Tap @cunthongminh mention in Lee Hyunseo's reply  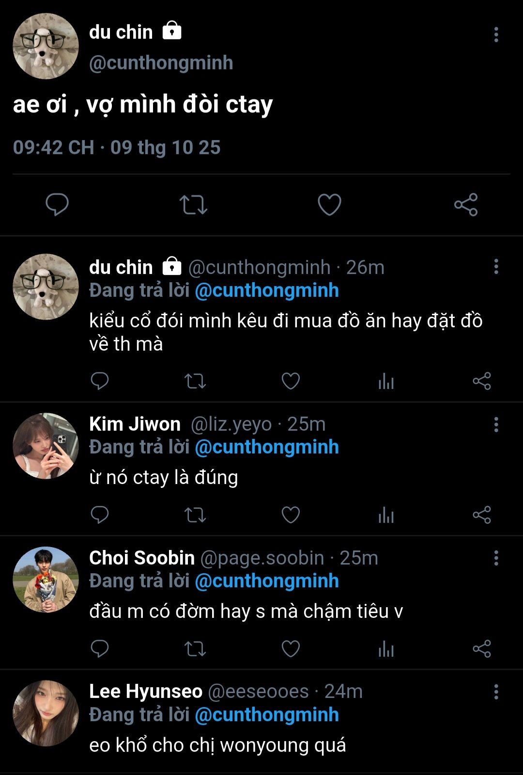[x=267, y=715]
